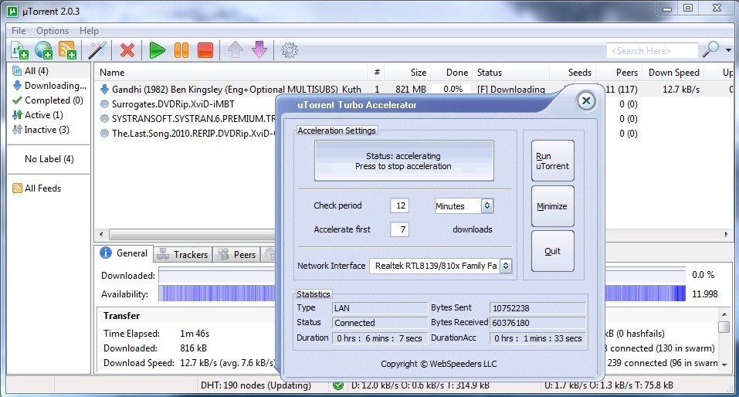Click the Run uTorrent button
Viewport: 739px width, 397px height.
552,161
